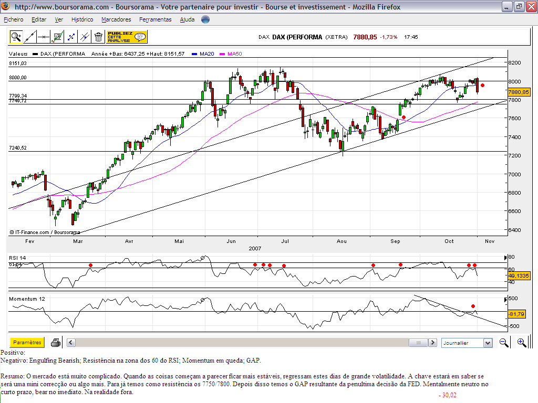Click the Valeurs legend label
The width and height of the screenshot is (538, 403).
point(18,54)
